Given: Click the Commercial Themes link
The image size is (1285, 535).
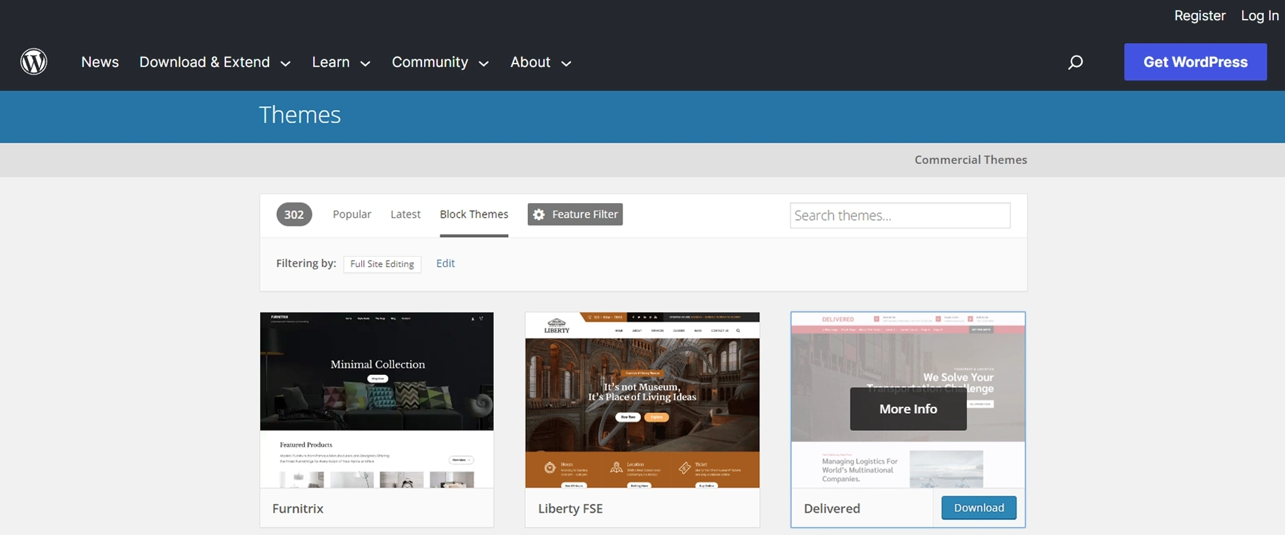Looking at the screenshot, I should point(971,160).
